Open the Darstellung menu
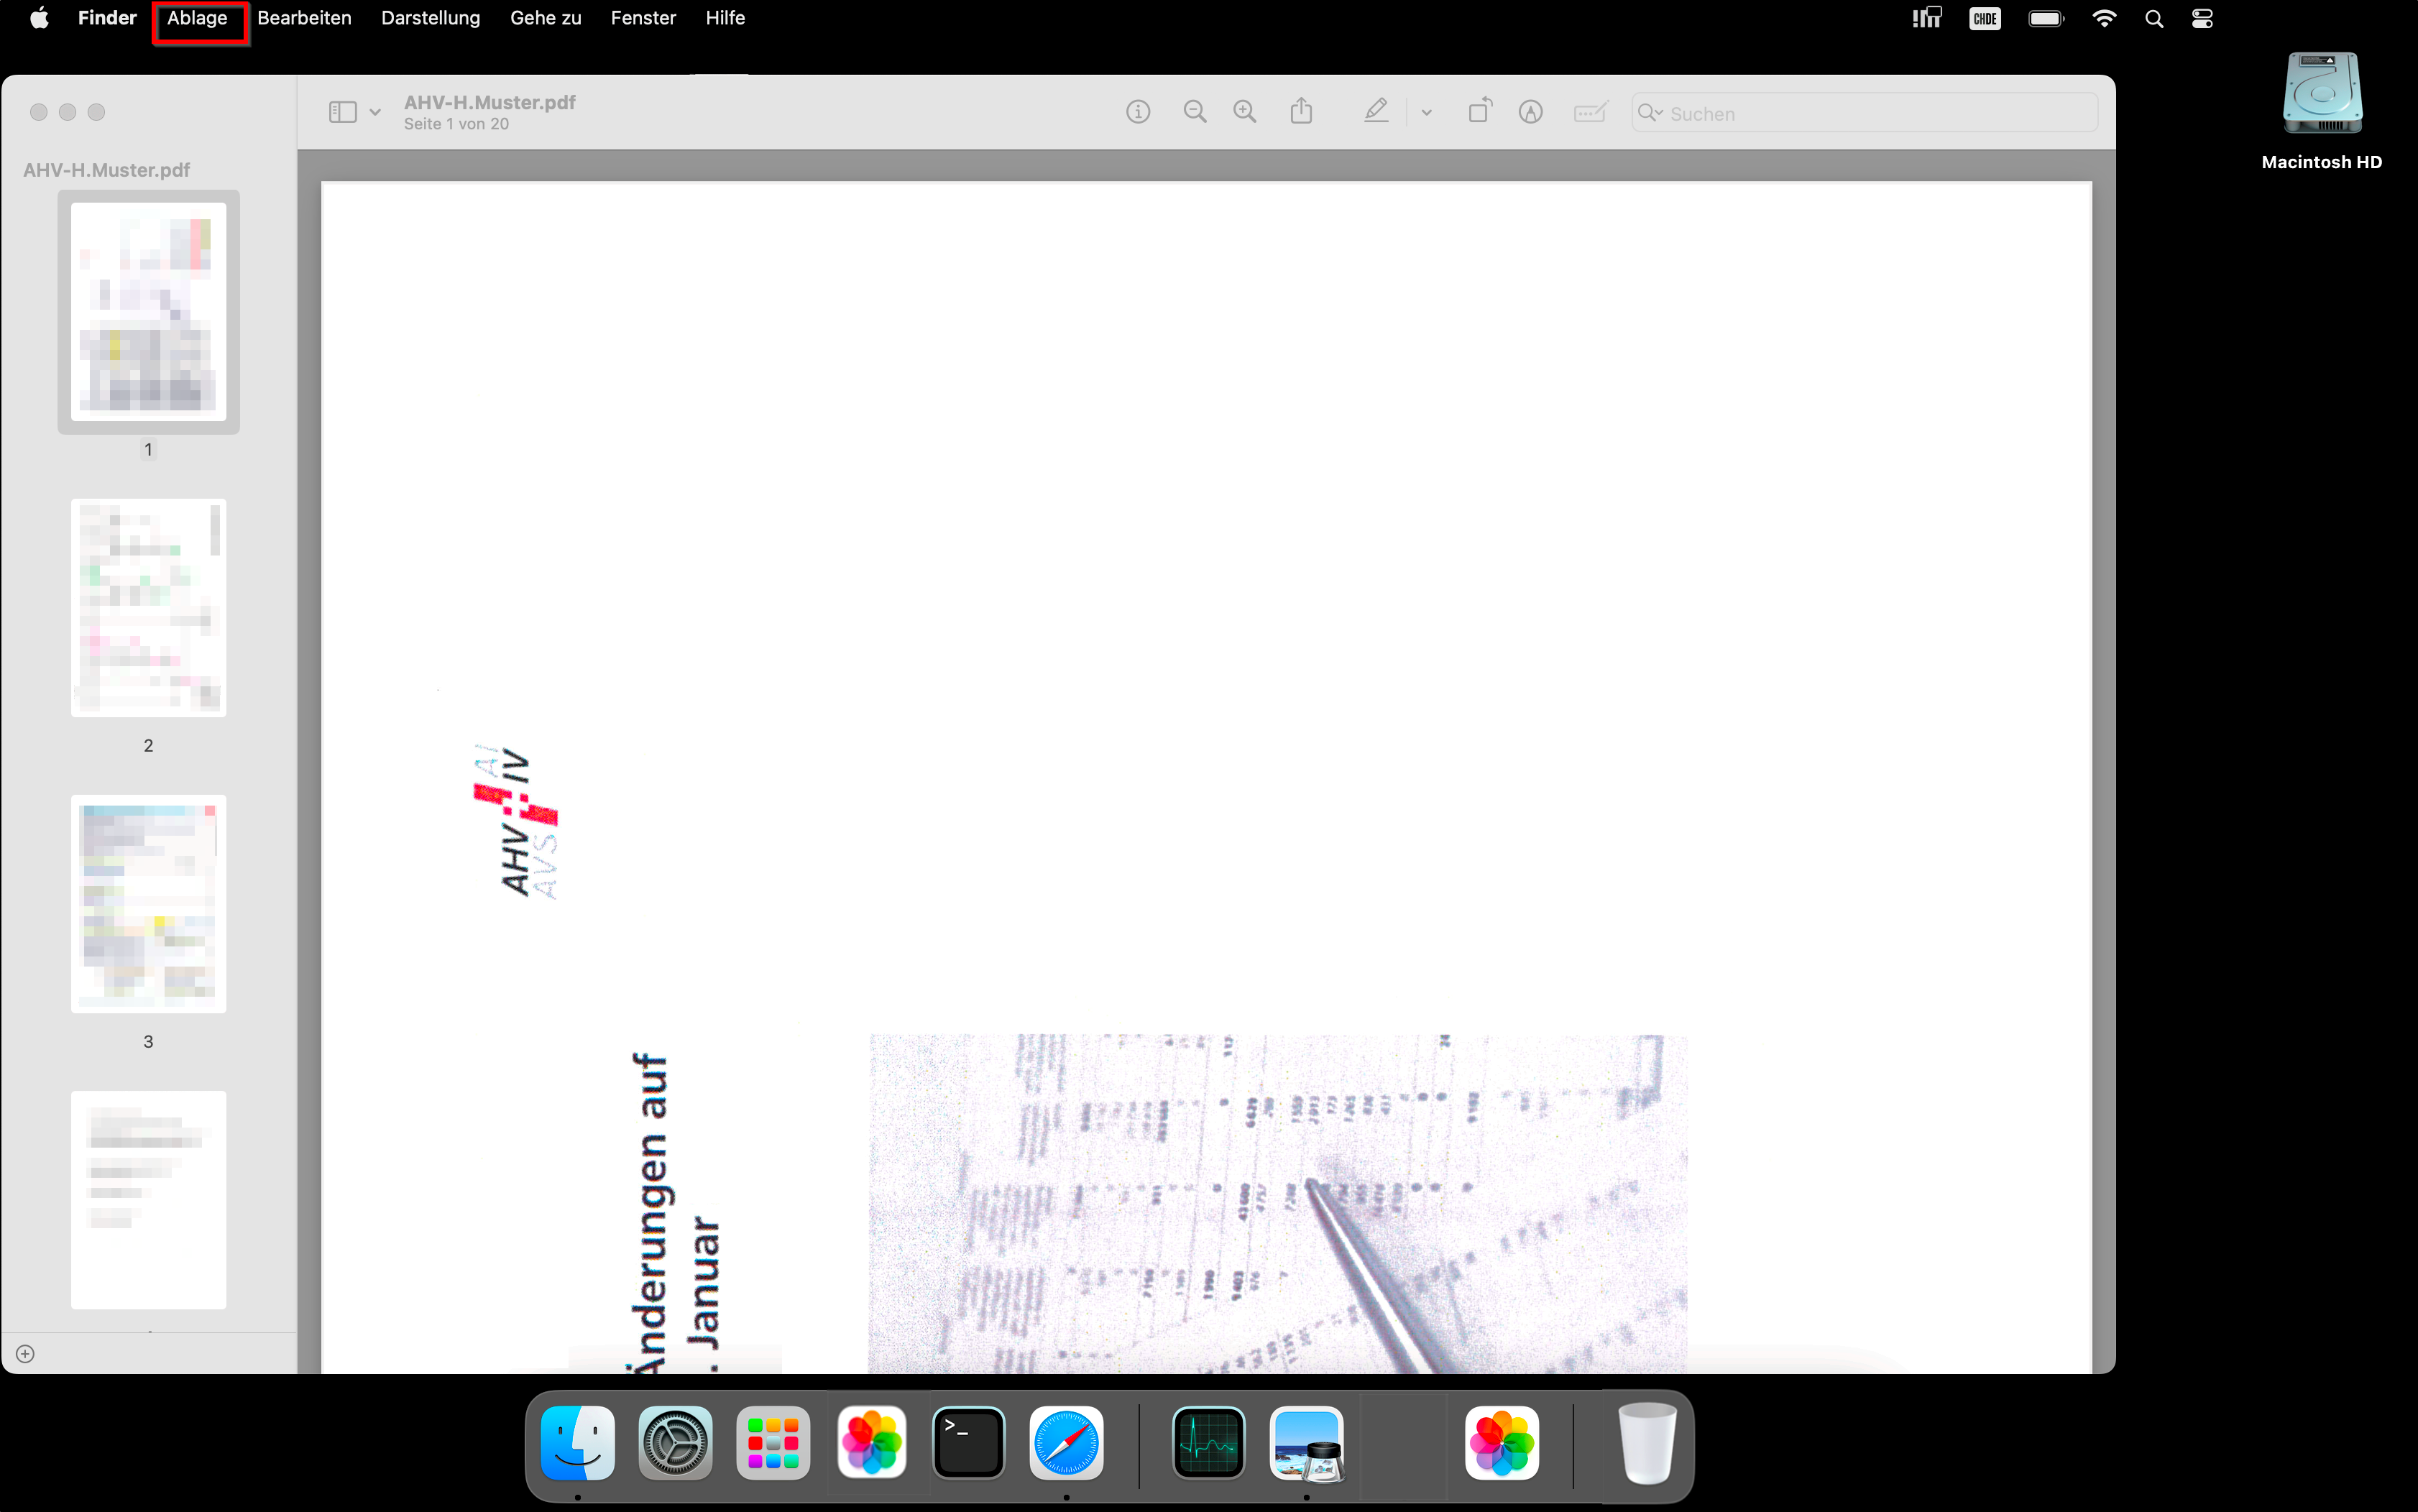Viewport: 2418px width, 1512px height. (430, 19)
